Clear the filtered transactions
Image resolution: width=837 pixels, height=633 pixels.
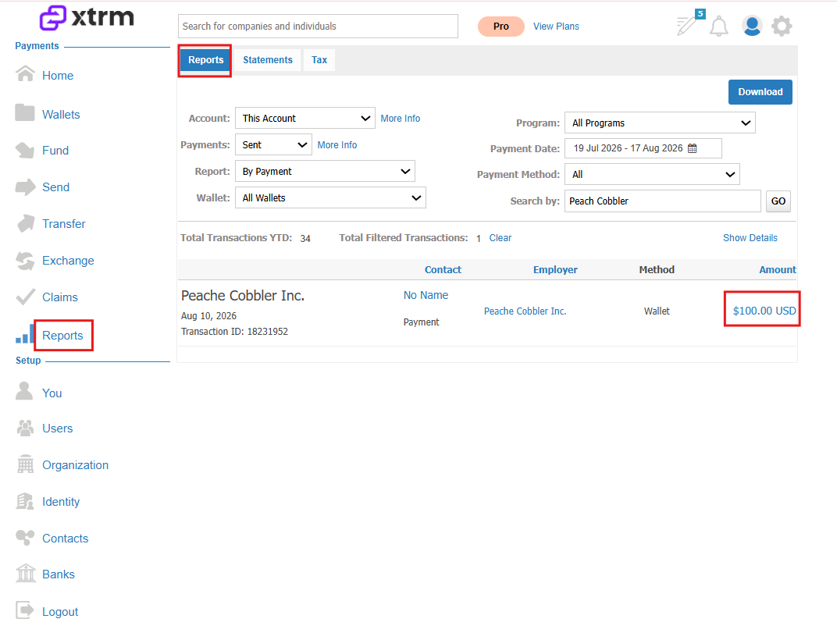(x=500, y=238)
